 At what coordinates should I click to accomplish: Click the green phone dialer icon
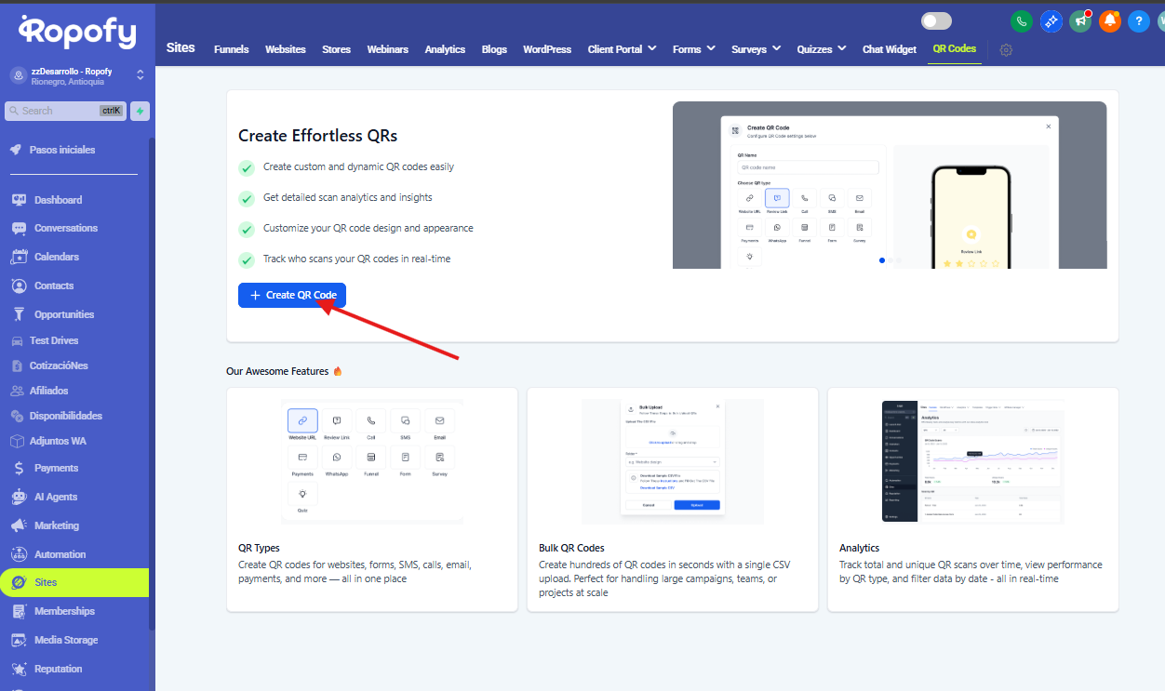(1022, 21)
